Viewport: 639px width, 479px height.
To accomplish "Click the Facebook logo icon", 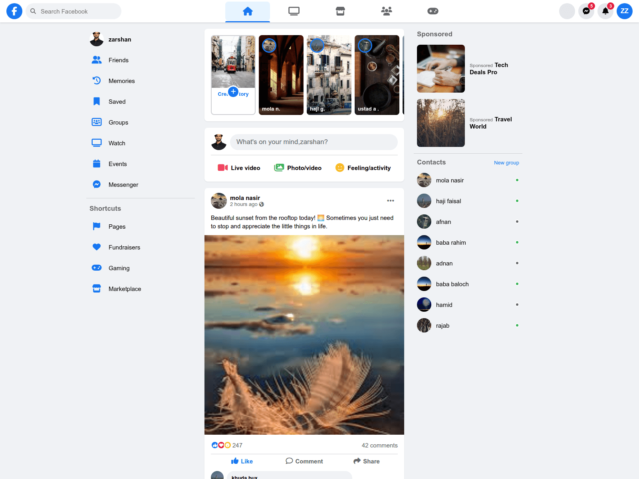I will point(14,11).
